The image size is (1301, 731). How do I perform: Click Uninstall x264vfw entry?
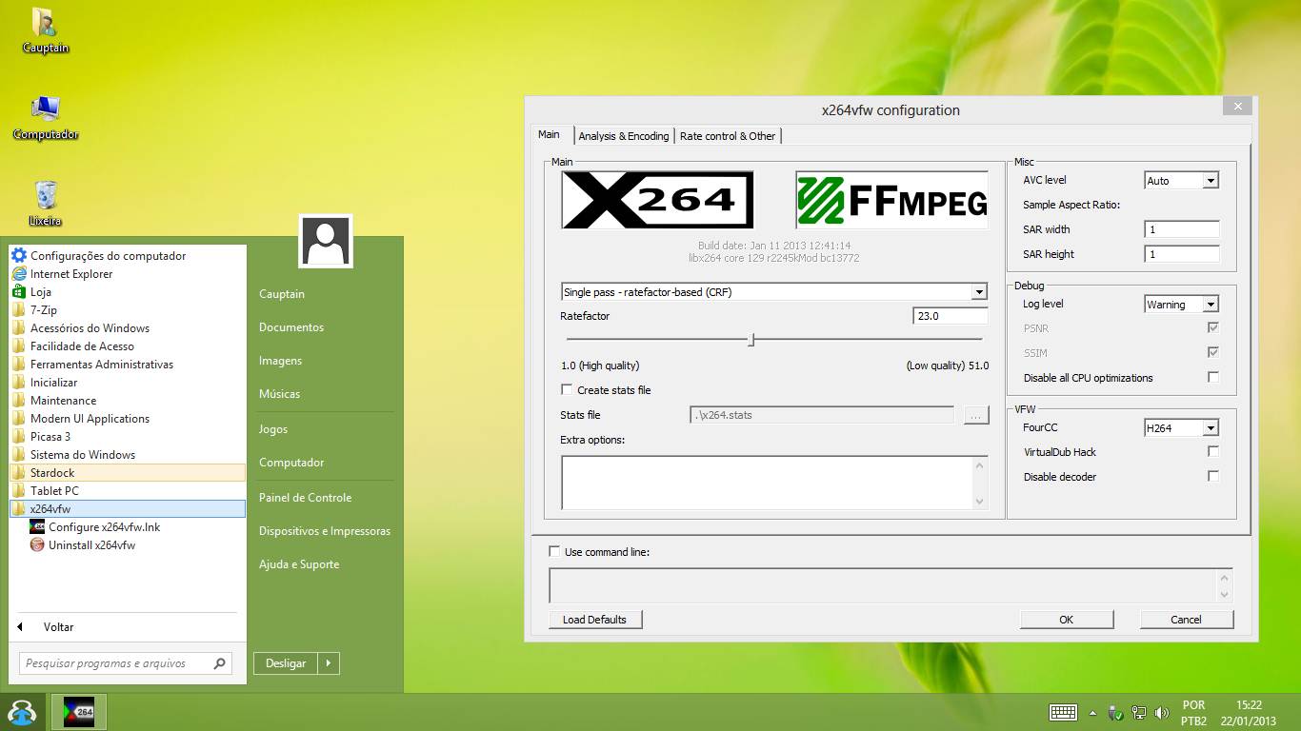(82, 545)
